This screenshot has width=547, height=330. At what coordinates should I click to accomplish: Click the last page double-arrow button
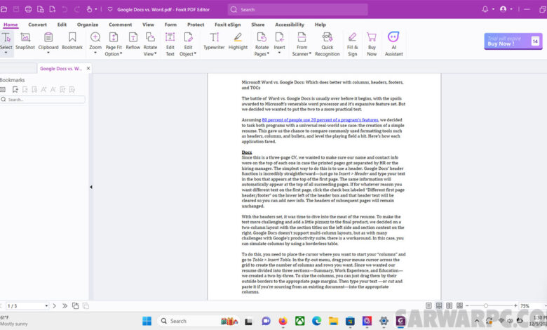65,306
